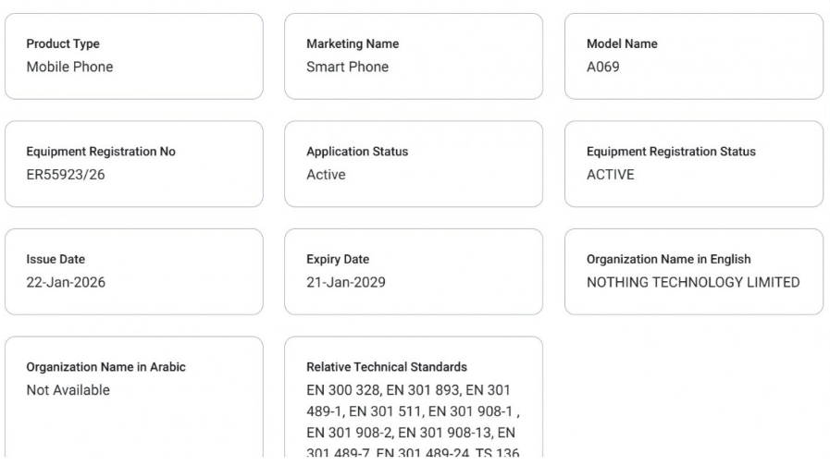Viewport: 830px width, 466px height.
Task: Click the Expiry Date label
Action: [x=338, y=260]
